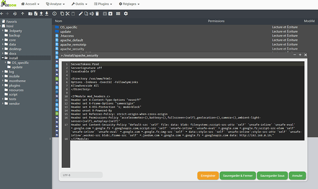Viewport: 318px width, 189px height.
Task: Click Sauvegarder & Fermer button
Action: point(237,176)
